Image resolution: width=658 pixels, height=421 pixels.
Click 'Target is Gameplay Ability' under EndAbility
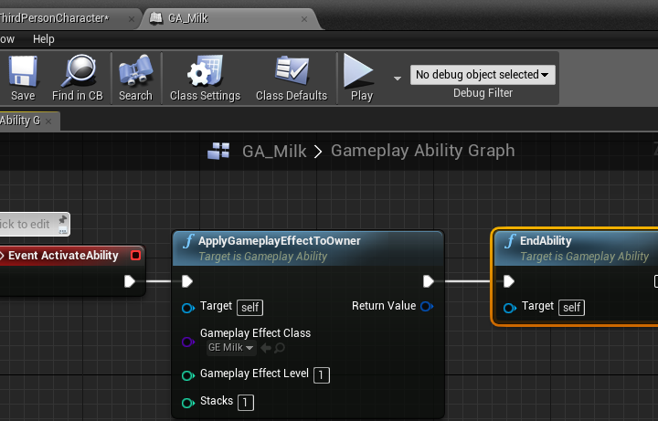585,257
